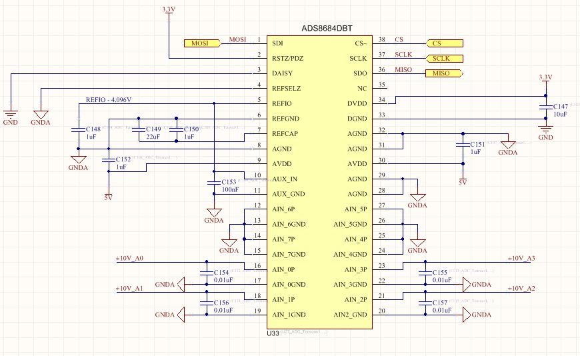The height and width of the screenshot is (356, 580).
Task: Select the ±10V_A3 net label
Action: [521, 259]
